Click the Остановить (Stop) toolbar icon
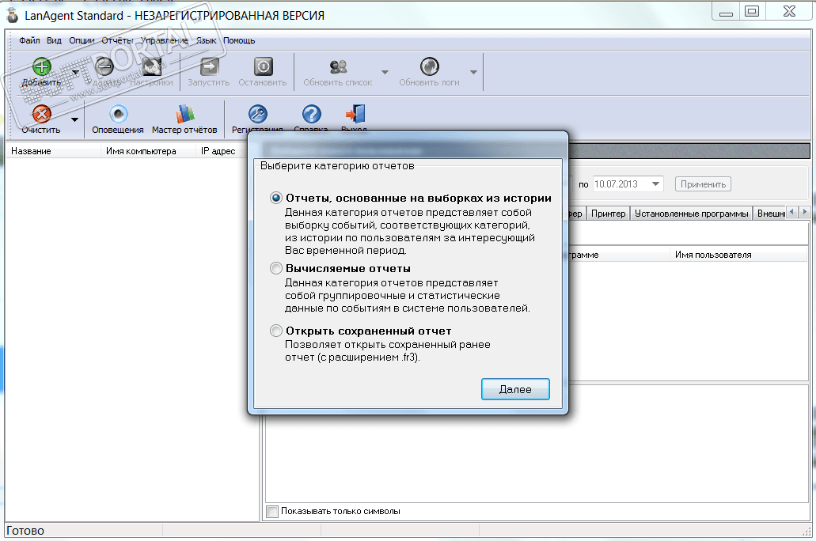 [264, 66]
